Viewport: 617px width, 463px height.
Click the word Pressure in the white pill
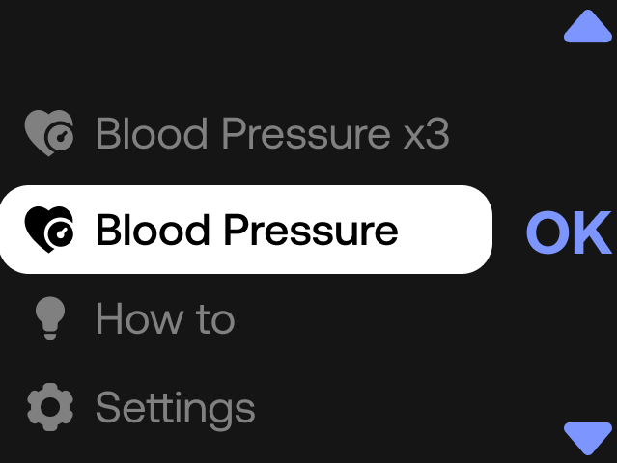coord(311,230)
